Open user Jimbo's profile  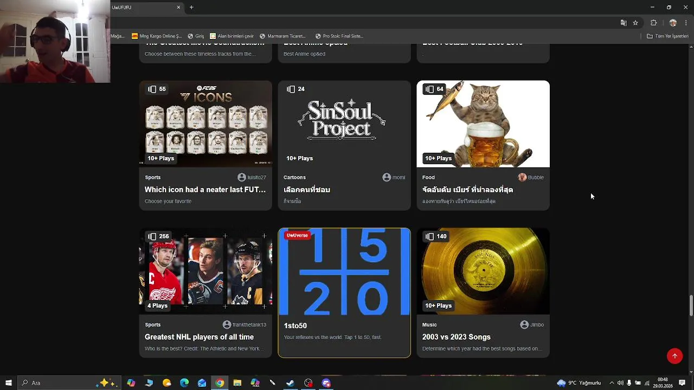[x=532, y=324]
